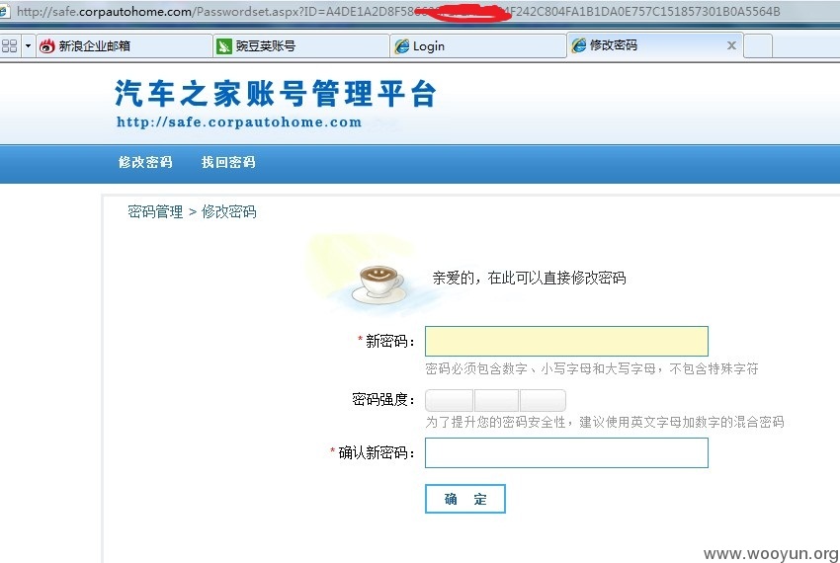840x563 pixels.
Task: Switch to the Login tab
Action: click(x=478, y=46)
